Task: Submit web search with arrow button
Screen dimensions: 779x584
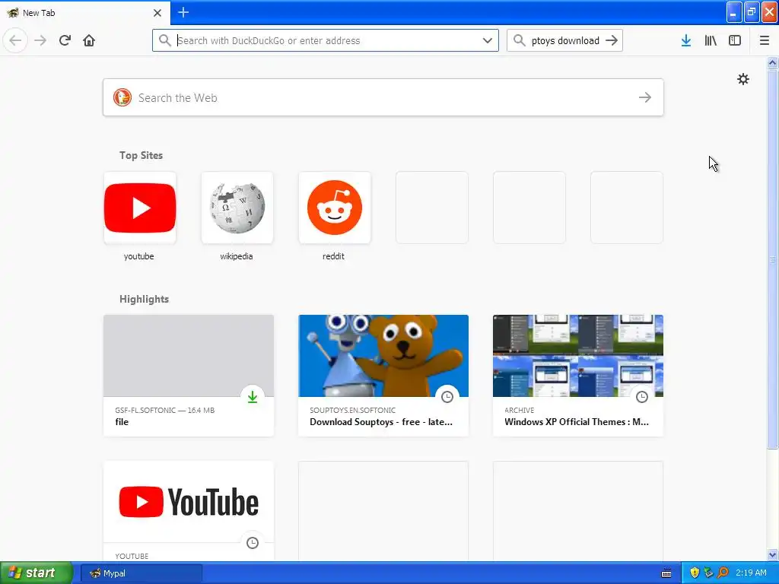Action: click(x=645, y=97)
